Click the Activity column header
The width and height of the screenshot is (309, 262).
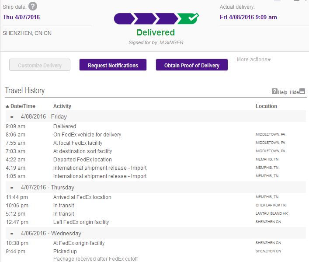pyautogui.click(x=62, y=106)
